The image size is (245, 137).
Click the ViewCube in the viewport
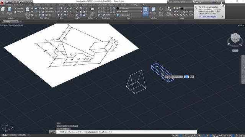(x=235, y=38)
